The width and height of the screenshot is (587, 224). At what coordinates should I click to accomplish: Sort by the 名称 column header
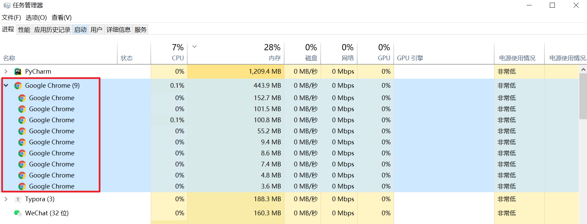click(x=9, y=58)
